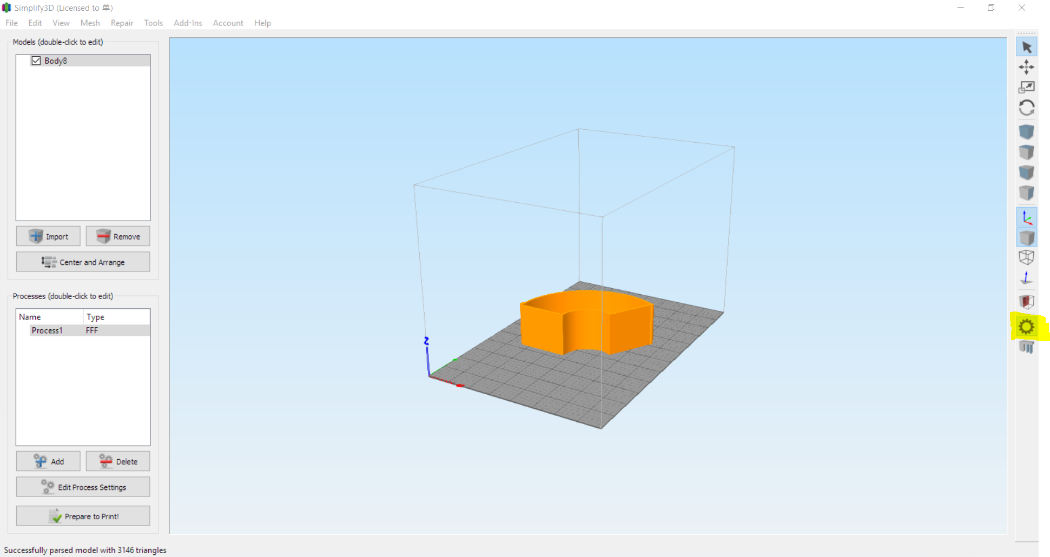This screenshot has height=557, width=1050.
Task: Close the Simplify3D window
Action: tap(1022, 8)
